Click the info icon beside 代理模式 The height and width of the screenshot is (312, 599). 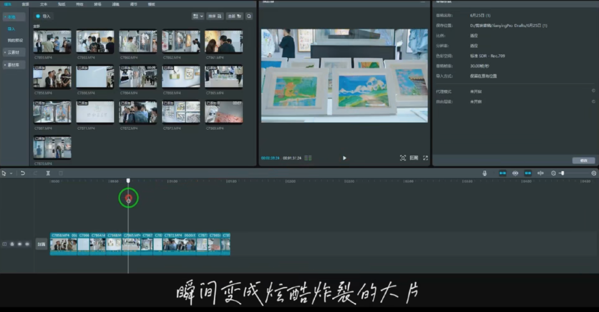click(593, 91)
